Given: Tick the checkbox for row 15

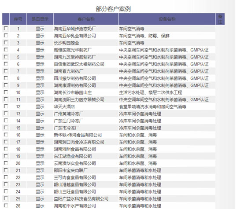Looking at the screenshot, I should 6,128.
